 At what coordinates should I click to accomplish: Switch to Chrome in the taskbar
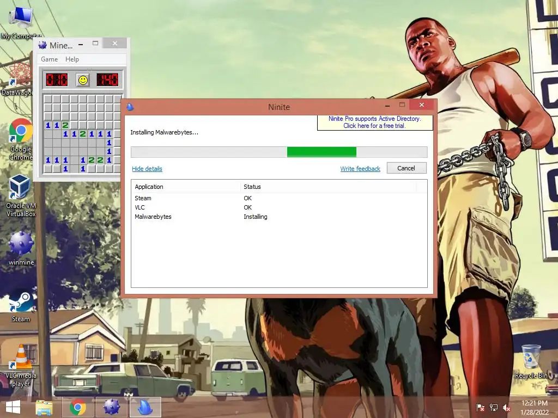[78, 407]
